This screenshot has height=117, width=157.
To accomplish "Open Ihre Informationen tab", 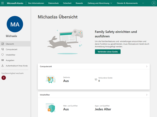I will 36,3.
